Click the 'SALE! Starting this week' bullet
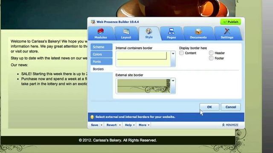 pos(54,74)
